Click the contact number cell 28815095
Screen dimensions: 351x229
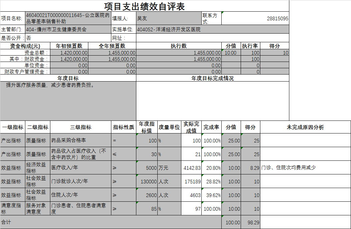[255, 18]
